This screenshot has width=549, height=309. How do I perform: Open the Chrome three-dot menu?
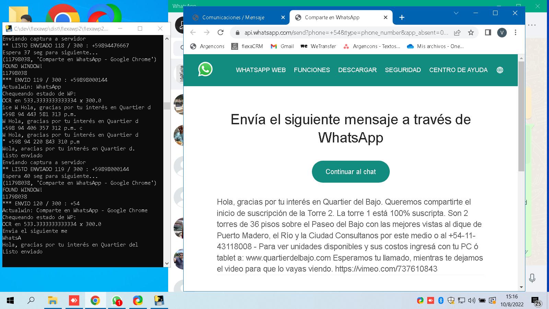tap(515, 33)
